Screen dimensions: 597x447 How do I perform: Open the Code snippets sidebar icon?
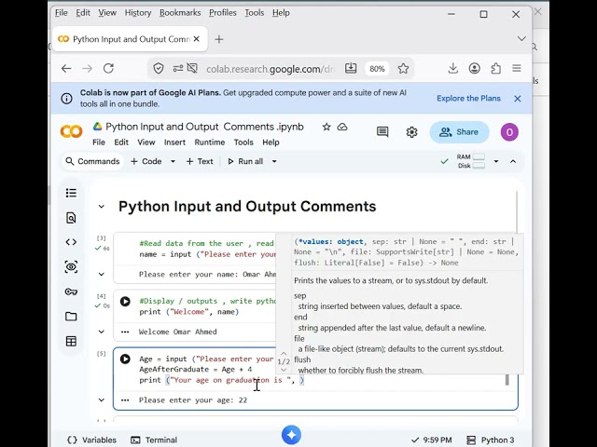coord(71,242)
